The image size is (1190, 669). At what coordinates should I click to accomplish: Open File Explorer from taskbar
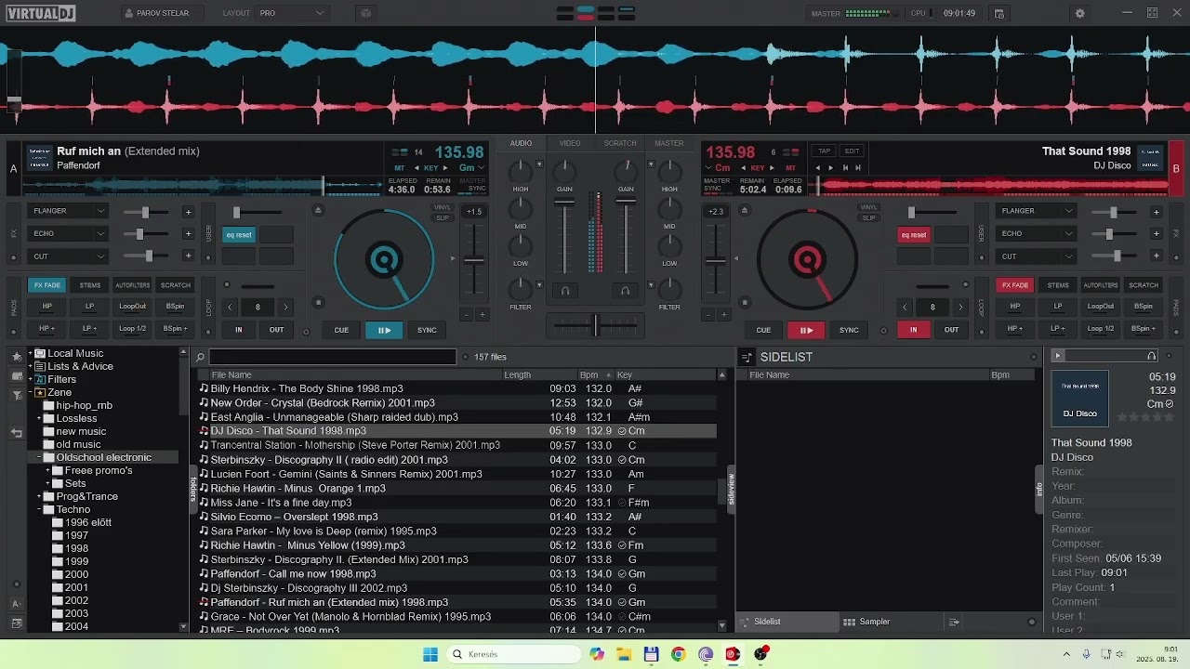click(624, 654)
